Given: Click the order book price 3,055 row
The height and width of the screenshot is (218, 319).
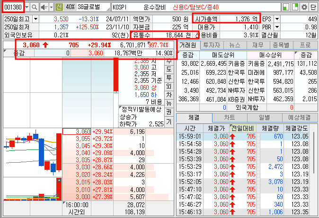Looking at the screenshot, I should pos(118,139).
